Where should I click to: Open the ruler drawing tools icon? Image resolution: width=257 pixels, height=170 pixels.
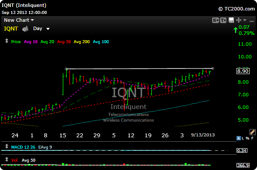(x=253, y=132)
